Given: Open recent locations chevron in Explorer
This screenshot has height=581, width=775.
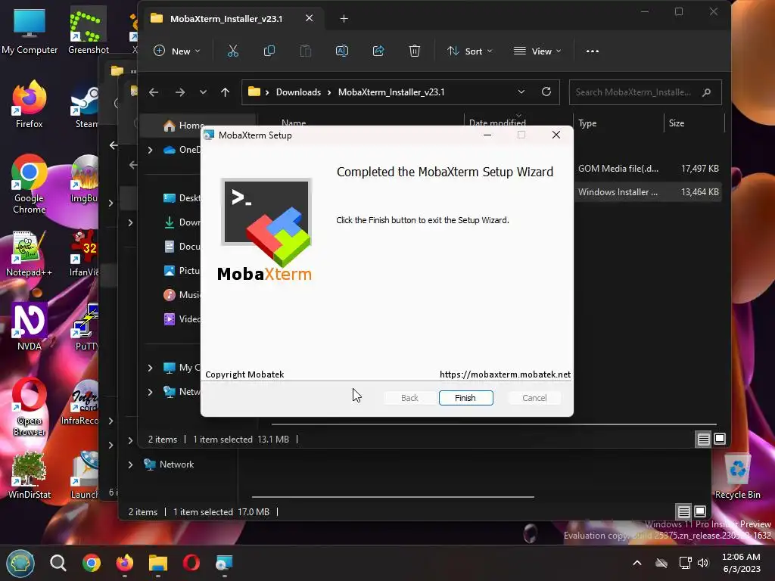Looking at the screenshot, I should tap(203, 92).
